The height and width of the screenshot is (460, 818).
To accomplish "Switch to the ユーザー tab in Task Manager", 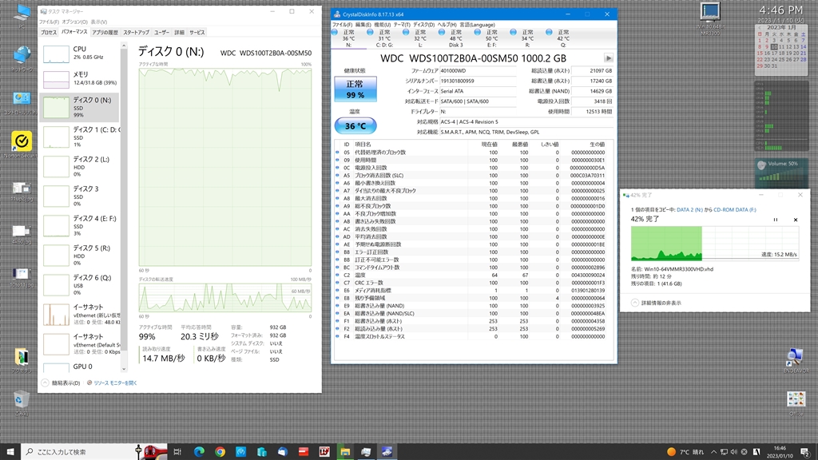I will click(x=161, y=32).
